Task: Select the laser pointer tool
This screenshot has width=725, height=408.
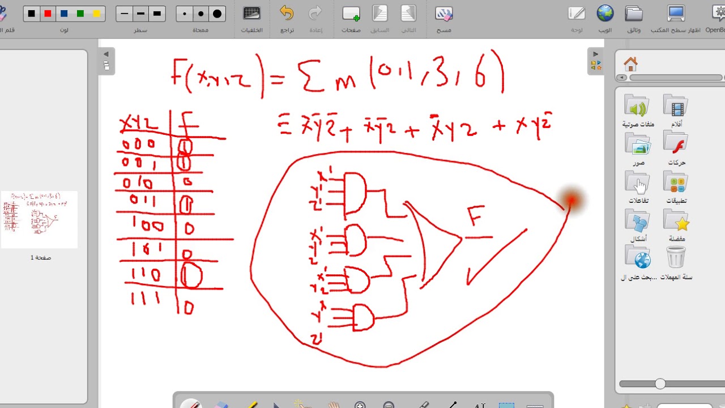Action: tap(422, 405)
